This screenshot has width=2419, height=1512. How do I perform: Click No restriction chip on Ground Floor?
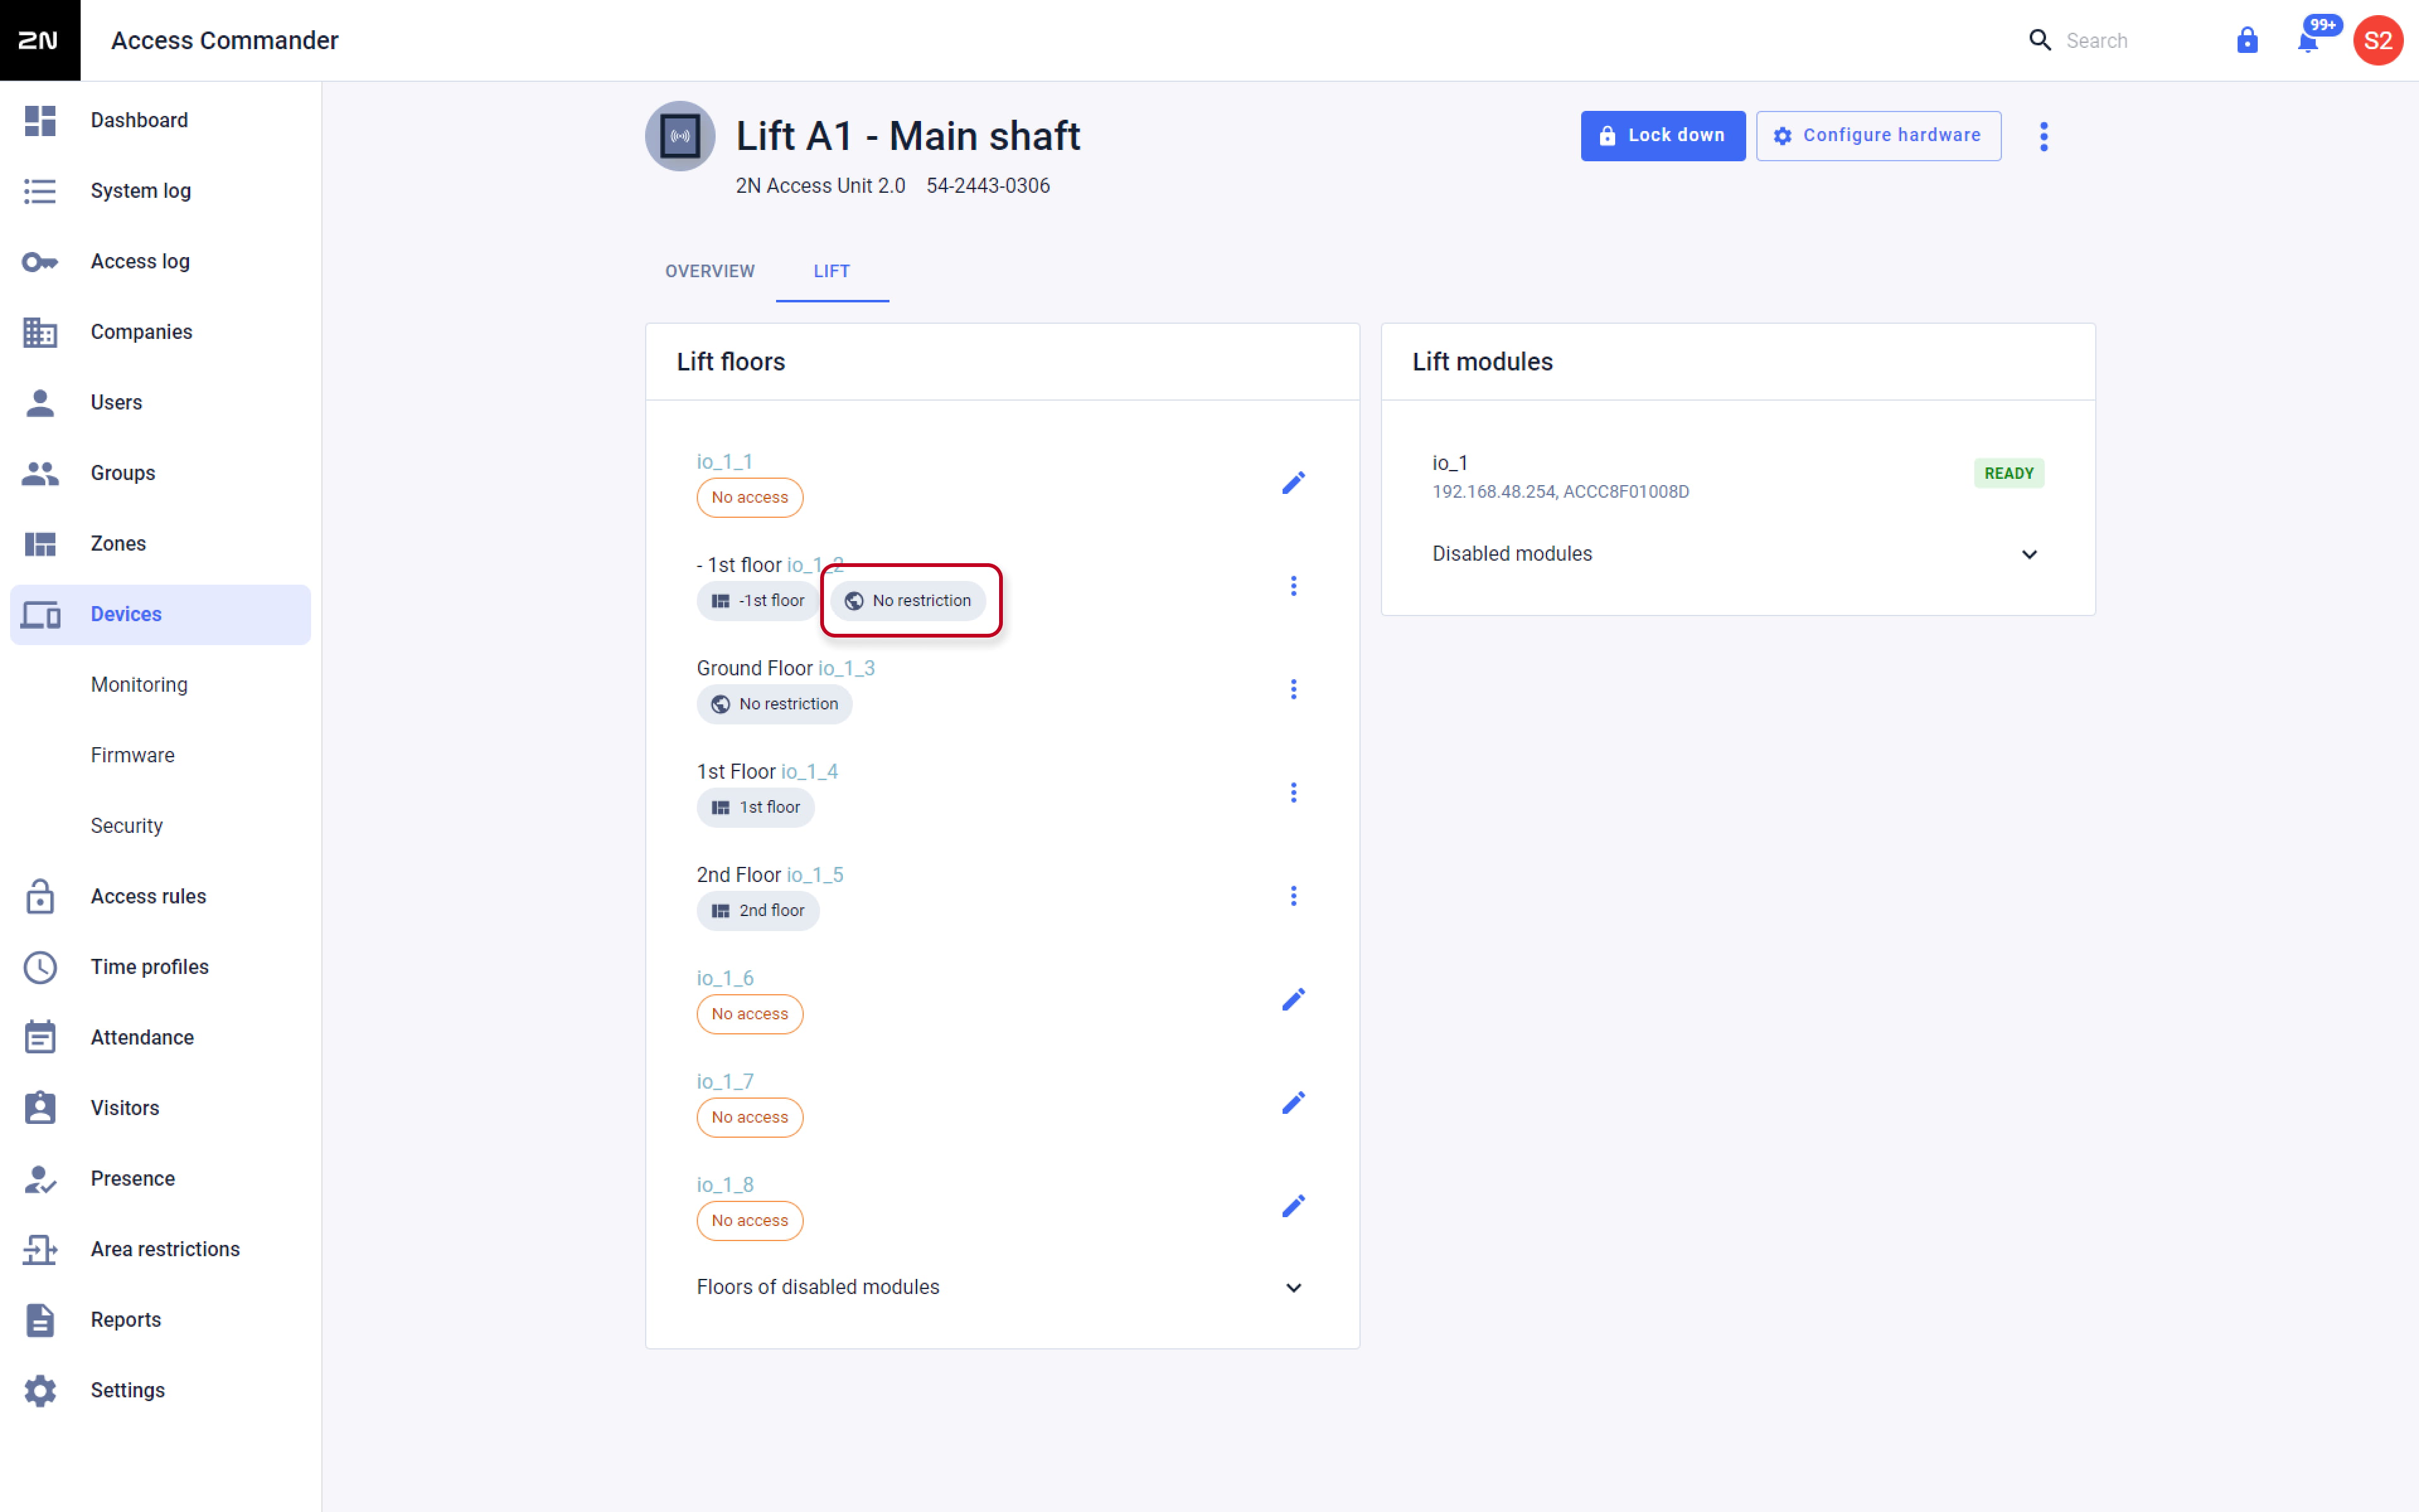775,704
